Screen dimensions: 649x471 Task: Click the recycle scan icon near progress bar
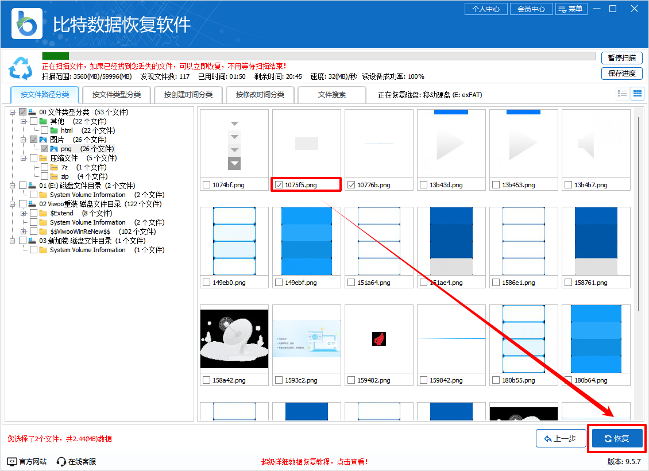(x=20, y=67)
